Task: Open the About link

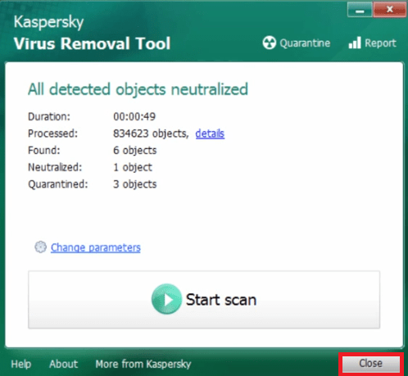Action: point(64,364)
